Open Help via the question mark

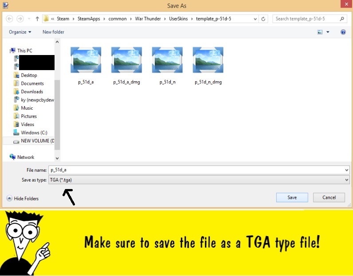click(343, 32)
